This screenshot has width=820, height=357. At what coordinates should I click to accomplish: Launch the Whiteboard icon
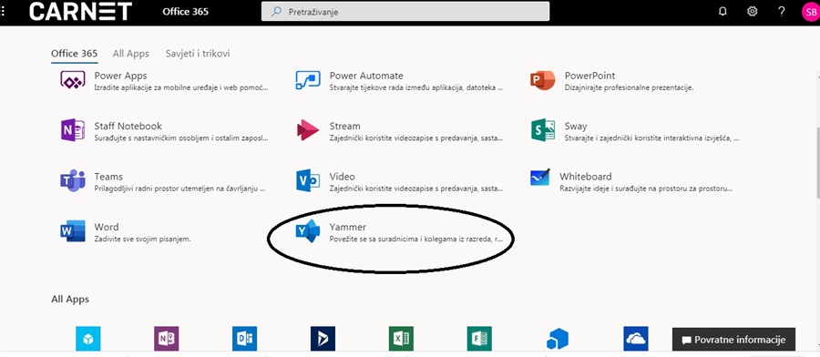point(540,178)
